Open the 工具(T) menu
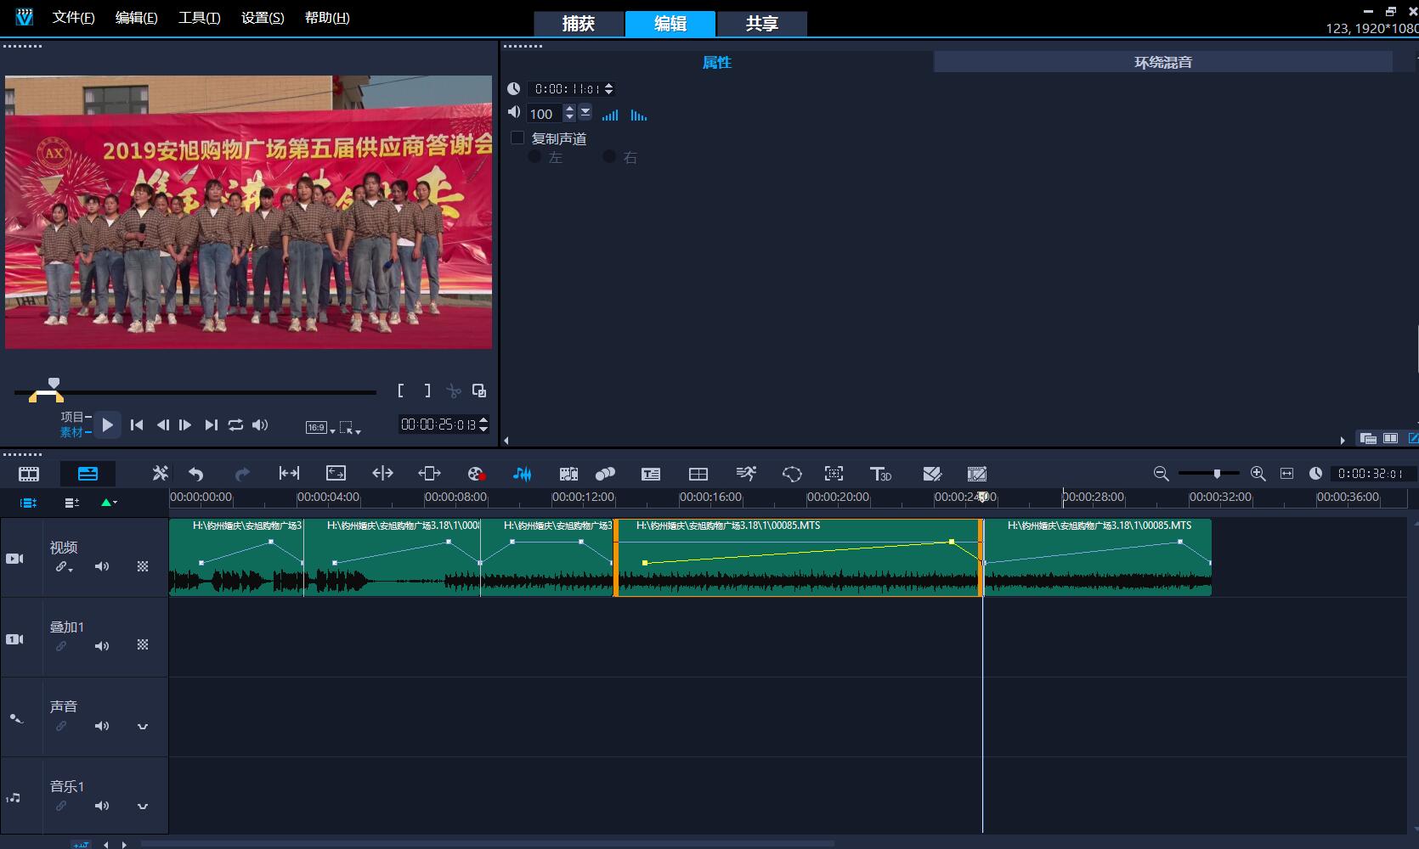1419x849 pixels. [200, 17]
